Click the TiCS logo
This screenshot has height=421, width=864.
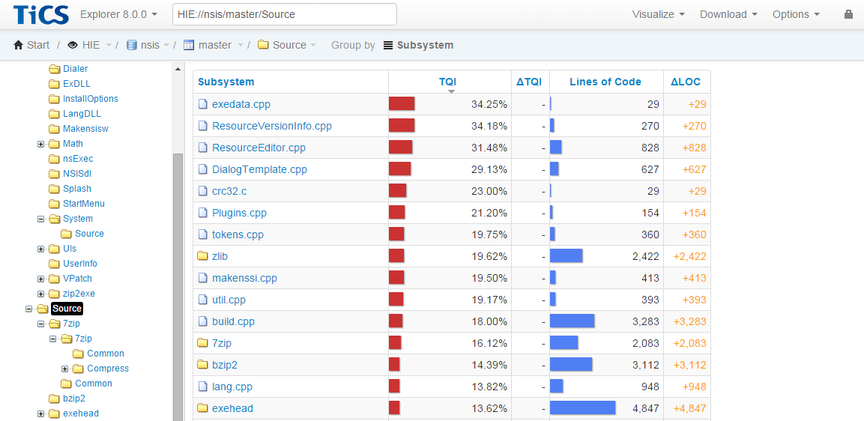pos(40,14)
